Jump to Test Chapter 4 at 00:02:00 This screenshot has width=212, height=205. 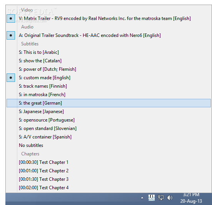tap(109, 188)
